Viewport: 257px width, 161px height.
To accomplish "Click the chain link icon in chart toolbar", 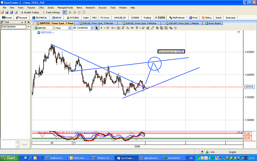I will tap(171, 28).
